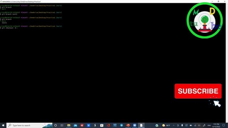Screen dimensions: 228x128
Task: Select the white document icon in taskbar
Action: 141,125
